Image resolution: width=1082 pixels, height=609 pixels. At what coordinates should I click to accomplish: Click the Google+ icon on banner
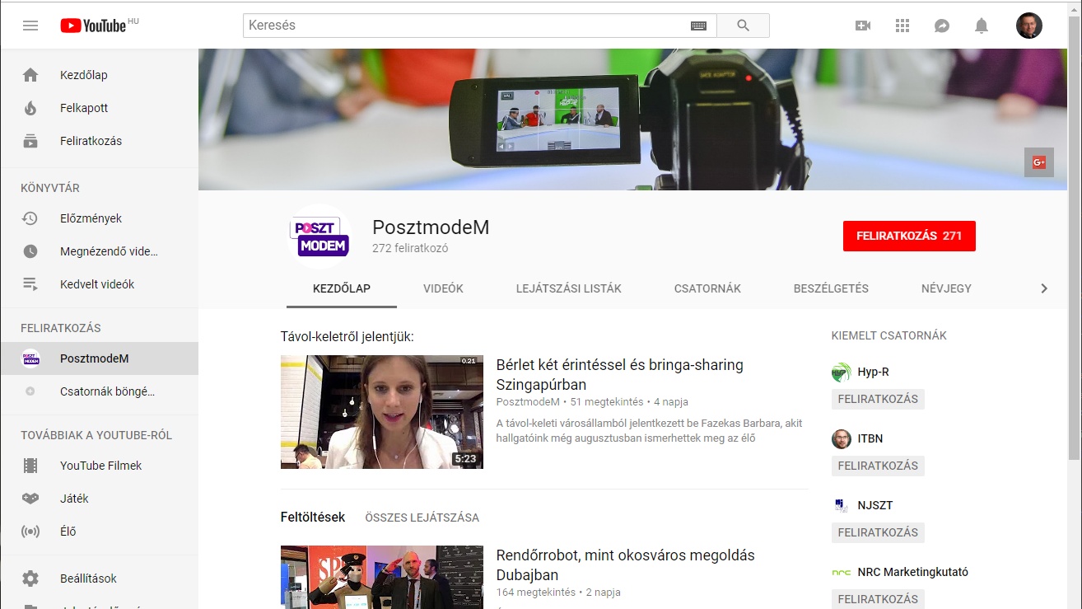point(1039,162)
